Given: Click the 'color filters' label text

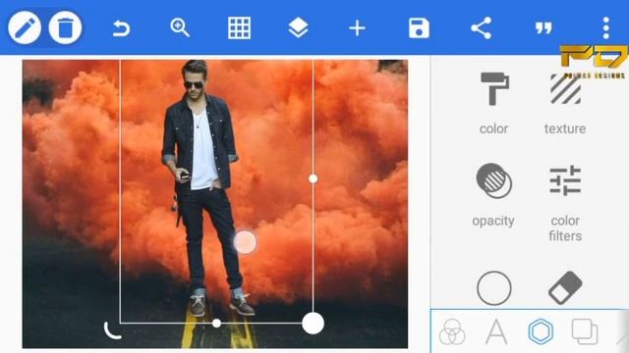Looking at the screenshot, I should pos(565,228).
